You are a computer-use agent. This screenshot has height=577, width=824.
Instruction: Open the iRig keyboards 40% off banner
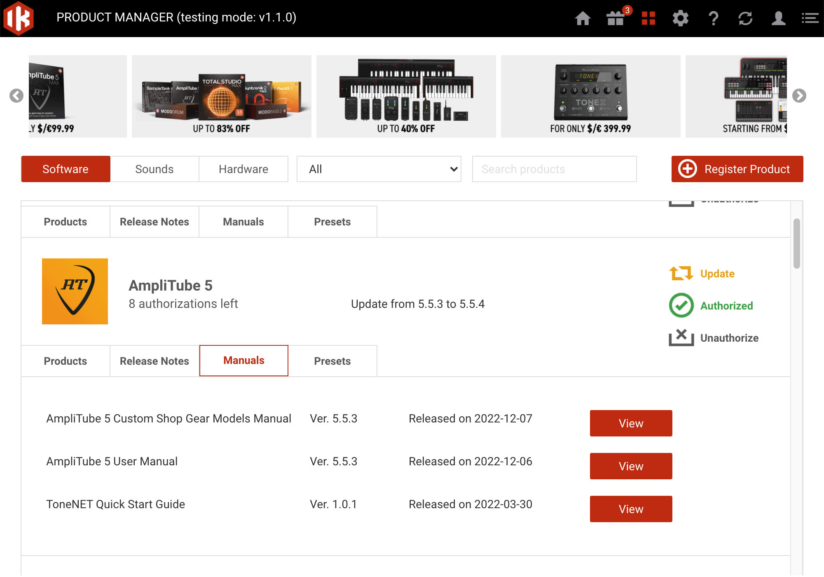[x=406, y=96]
